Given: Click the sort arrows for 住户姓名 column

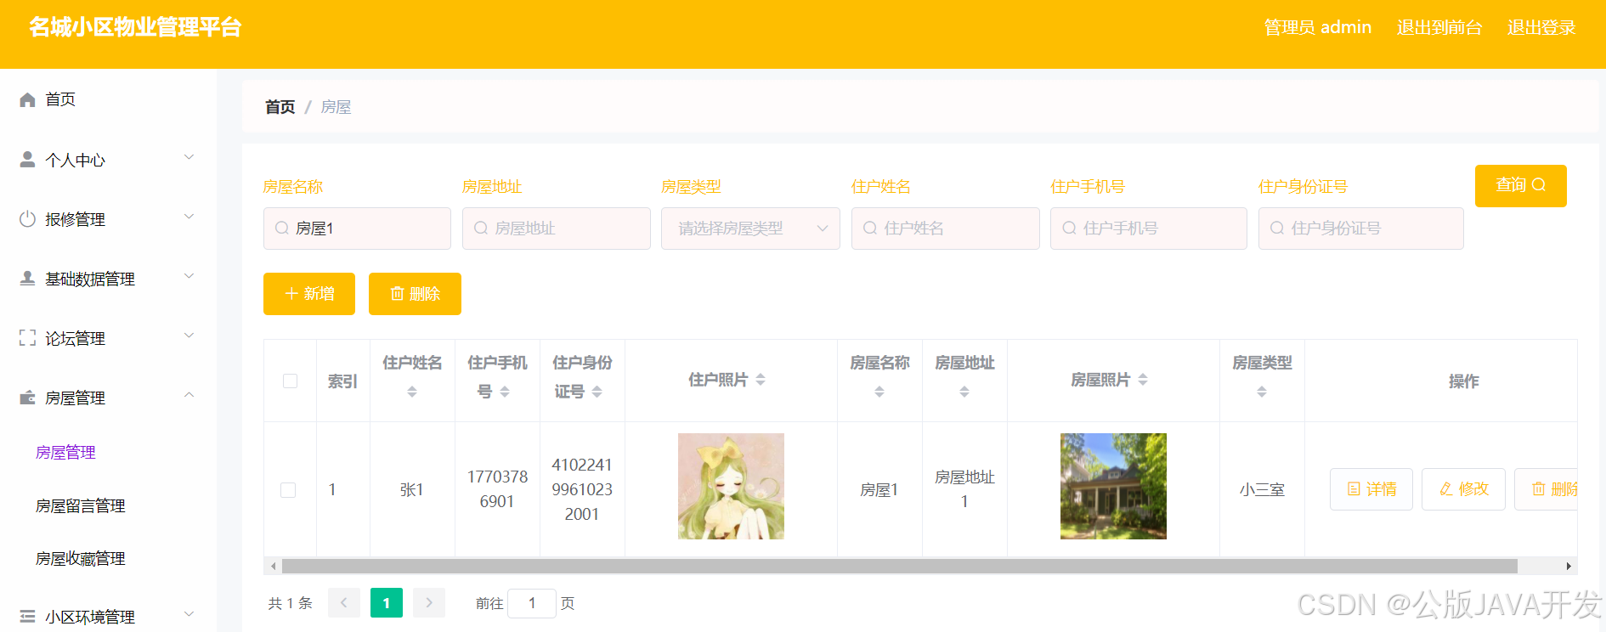Looking at the screenshot, I should [x=412, y=392].
